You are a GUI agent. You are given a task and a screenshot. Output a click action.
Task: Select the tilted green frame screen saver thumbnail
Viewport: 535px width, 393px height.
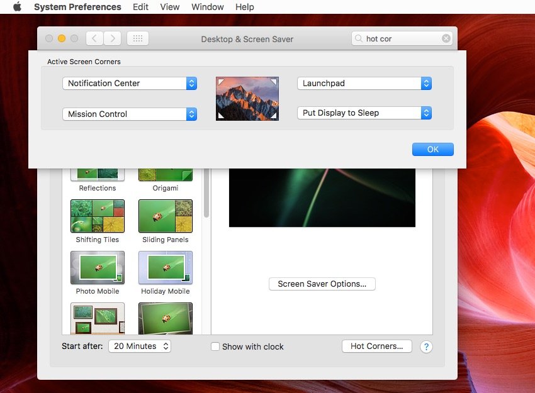coord(166,318)
